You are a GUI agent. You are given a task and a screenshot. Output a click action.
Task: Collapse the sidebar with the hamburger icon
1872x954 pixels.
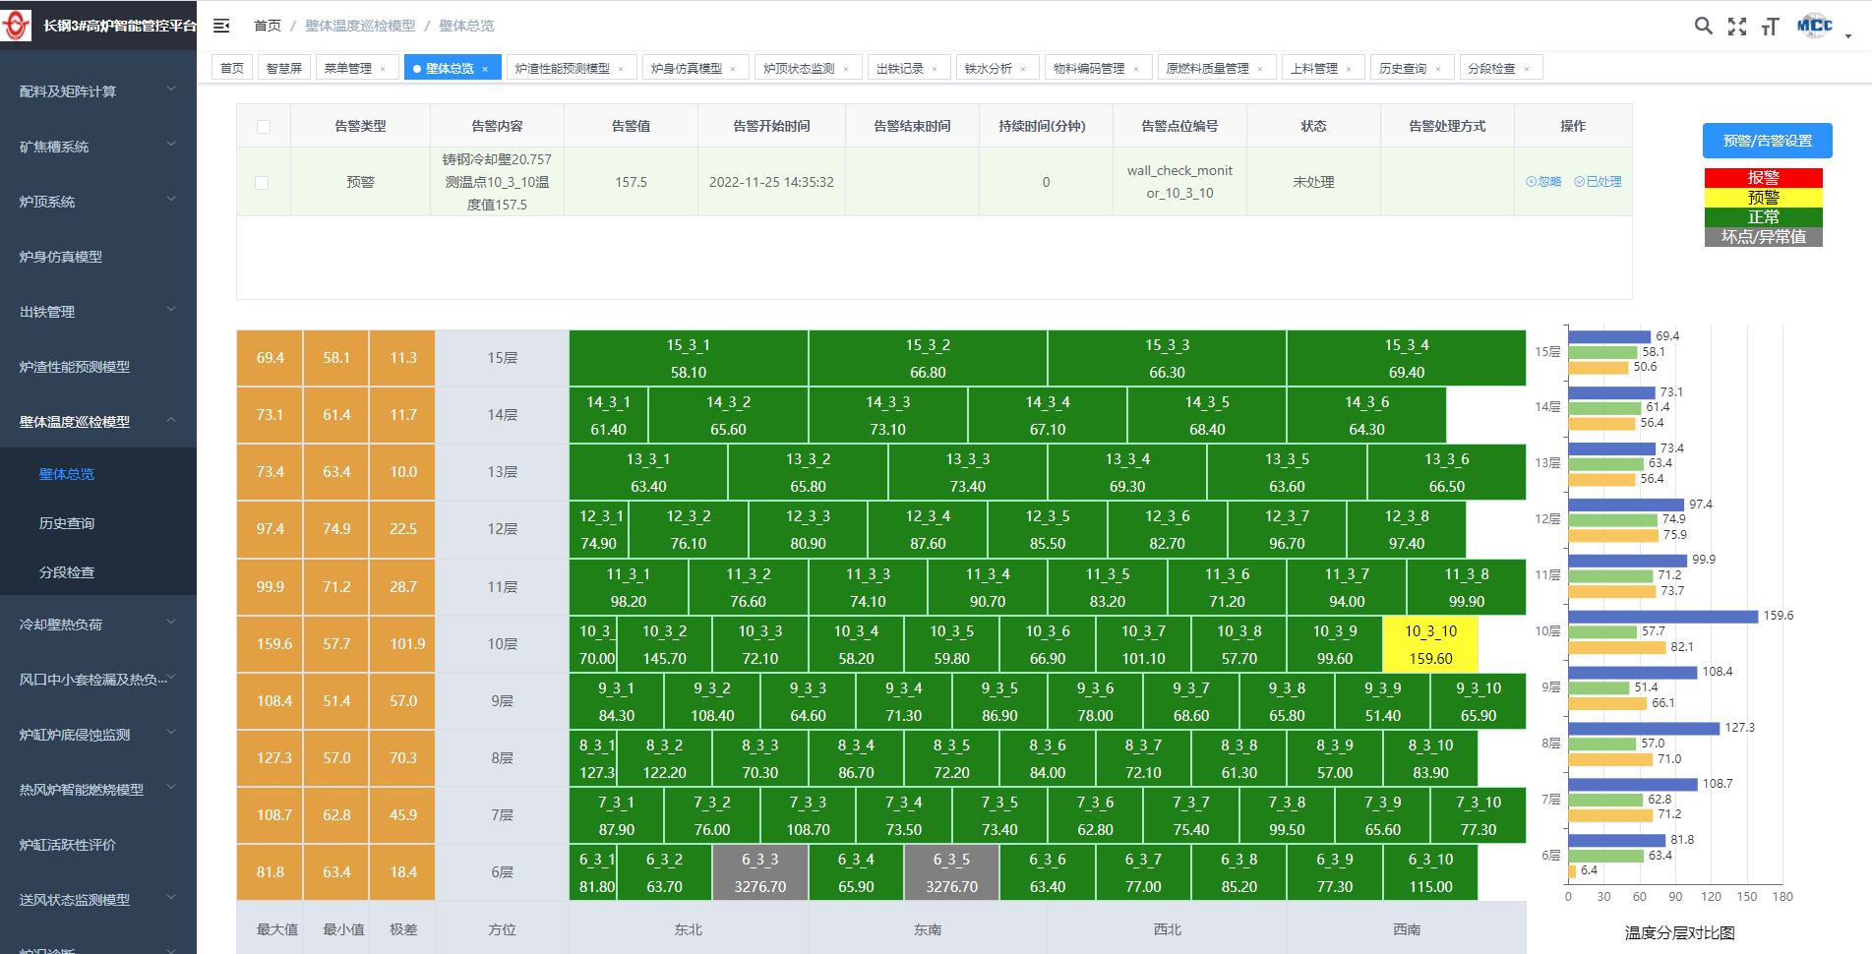point(221,26)
